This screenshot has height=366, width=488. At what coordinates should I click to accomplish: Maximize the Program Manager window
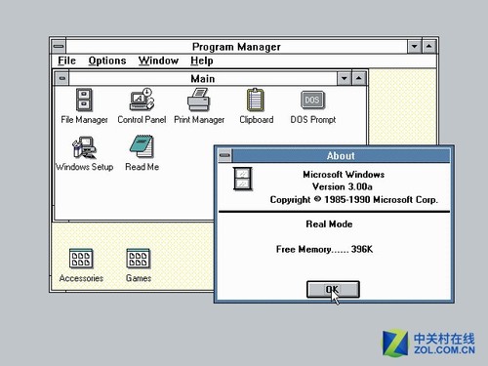429,46
